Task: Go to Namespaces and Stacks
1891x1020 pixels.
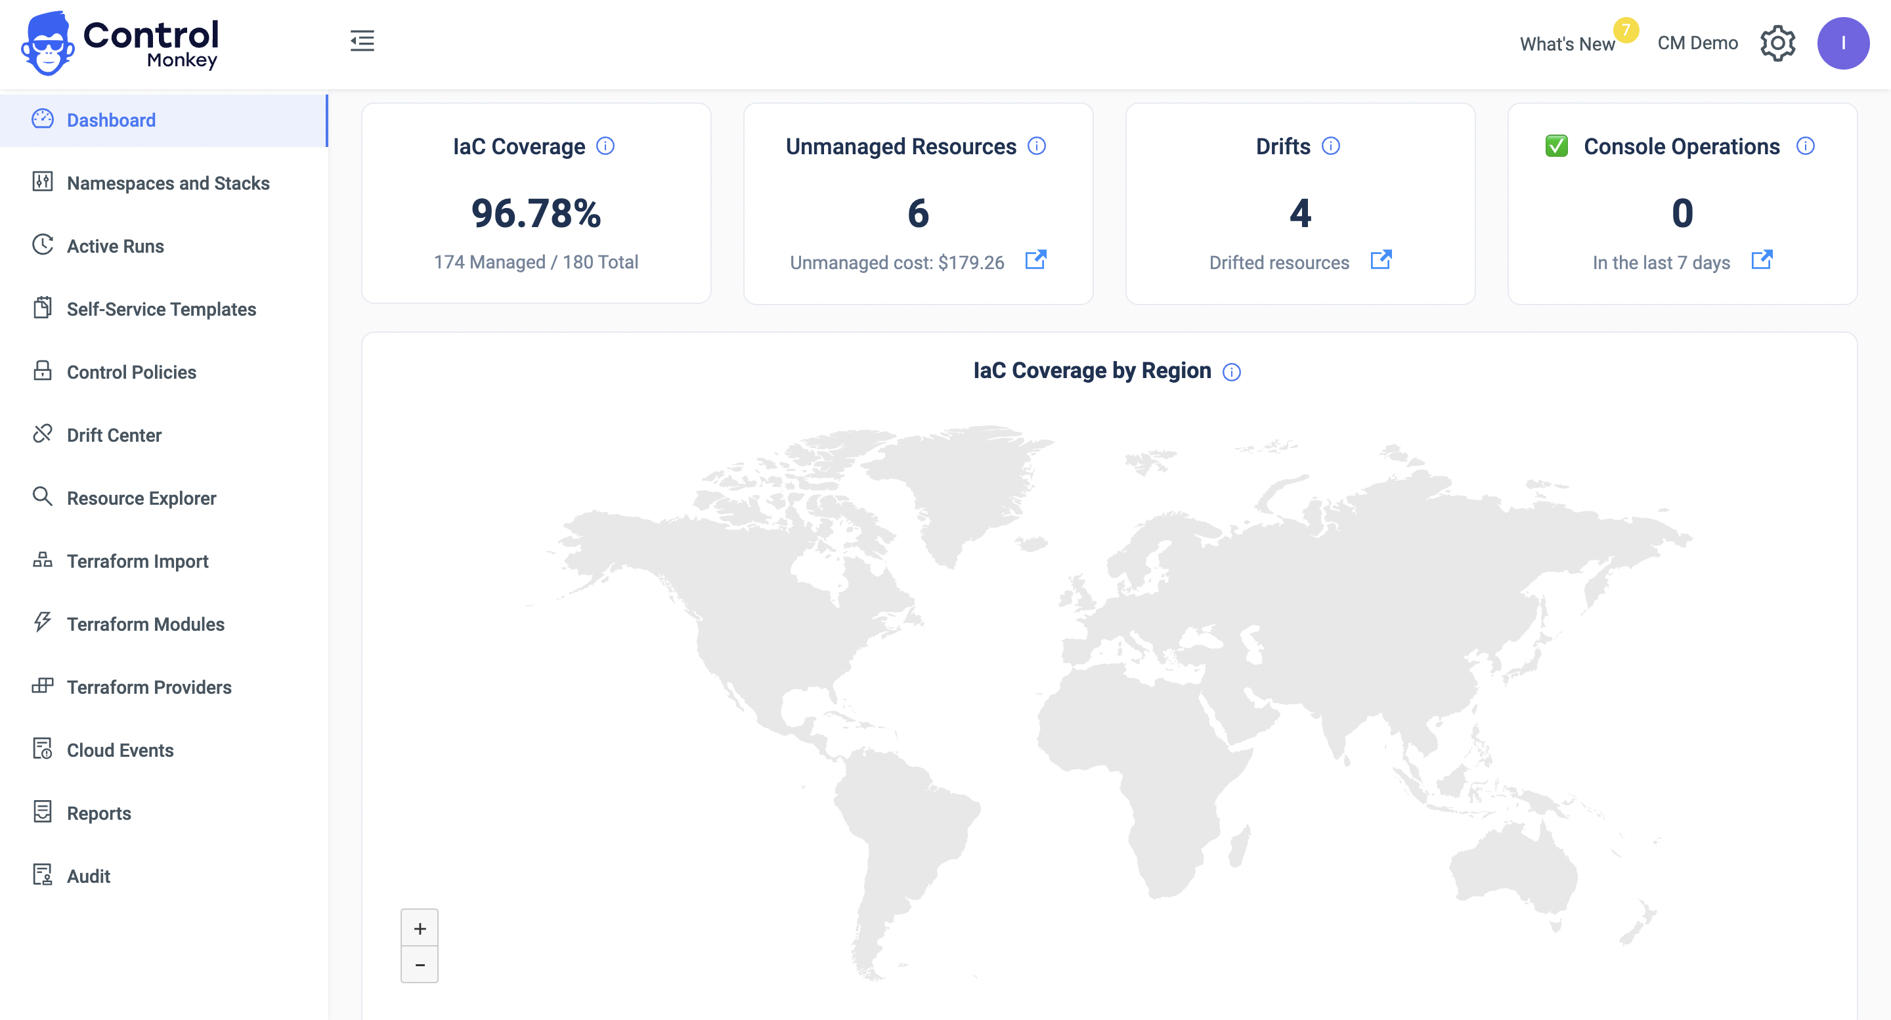Action: tap(163, 182)
